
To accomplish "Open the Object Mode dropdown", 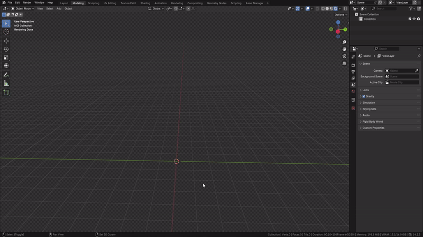I will click(22, 8).
